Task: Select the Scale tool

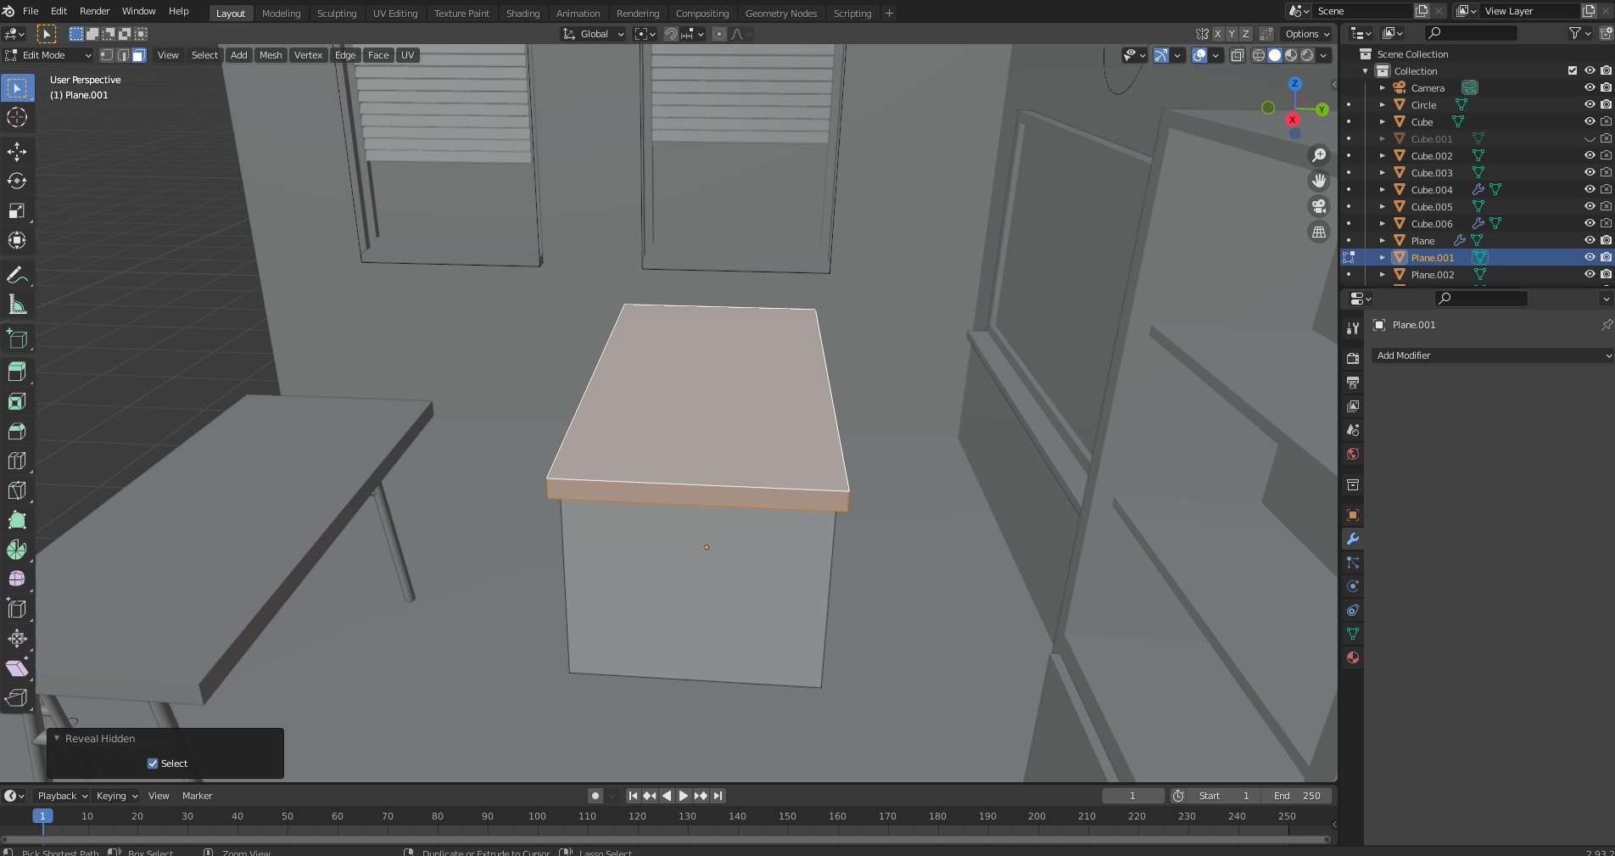Action: click(17, 211)
